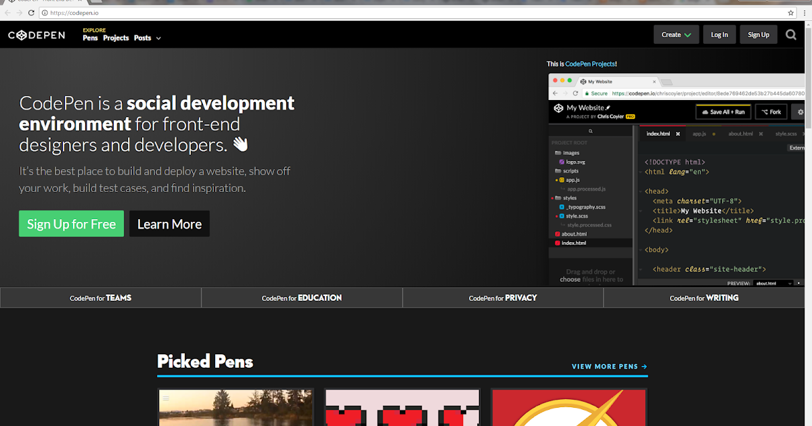Click the Learn More button
812x426 pixels.
169,224
